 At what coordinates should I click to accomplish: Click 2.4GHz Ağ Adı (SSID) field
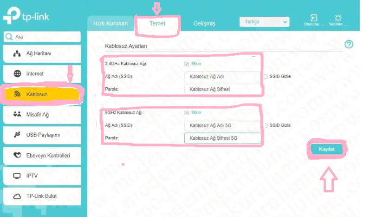click(222, 77)
